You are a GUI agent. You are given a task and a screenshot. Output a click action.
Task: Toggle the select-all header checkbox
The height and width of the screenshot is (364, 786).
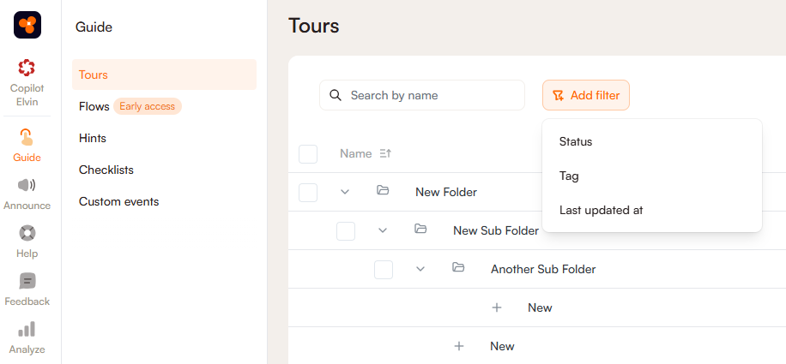tap(308, 154)
